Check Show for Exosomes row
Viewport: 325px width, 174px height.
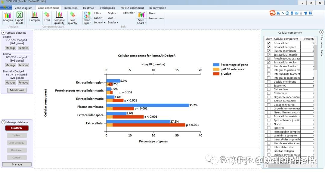coord(269,85)
